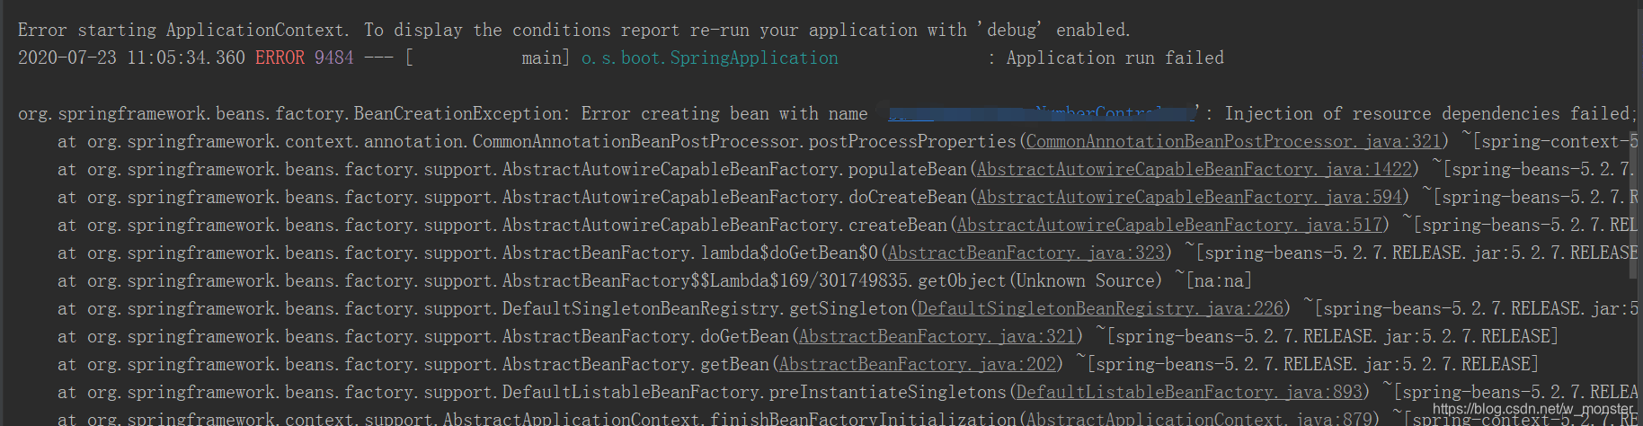Viewport: 1643px width, 426px height.
Task: Open AbstractApplicationContext.java:879 link
Action: (x=1199, y=419)
